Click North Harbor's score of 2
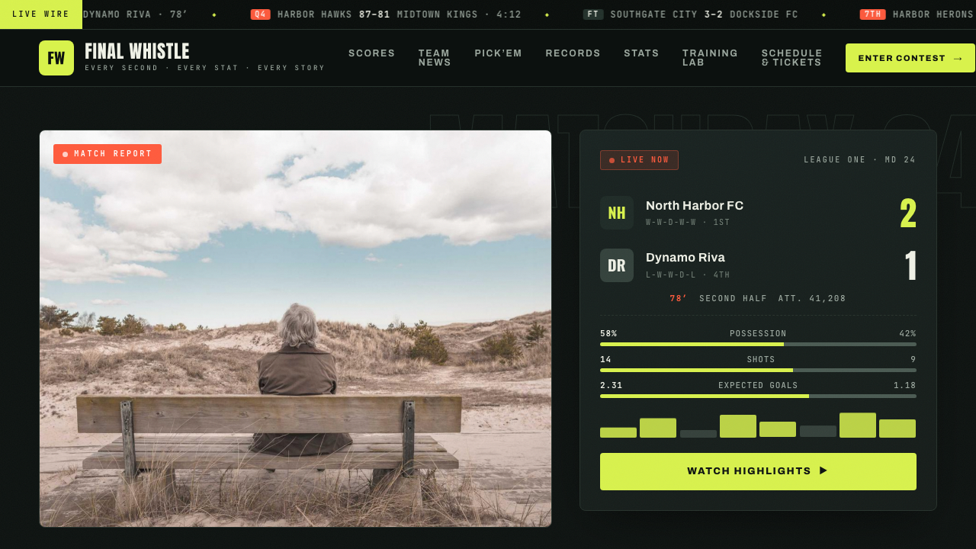This screenshot has width=976, height=549. point(908,213)
